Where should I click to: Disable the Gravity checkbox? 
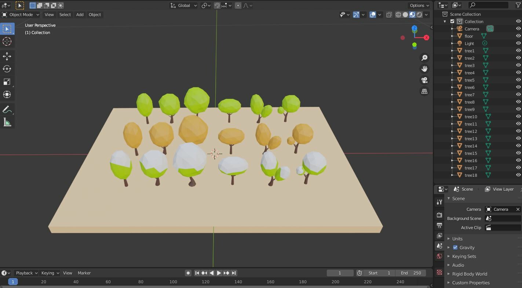(455, 247)
